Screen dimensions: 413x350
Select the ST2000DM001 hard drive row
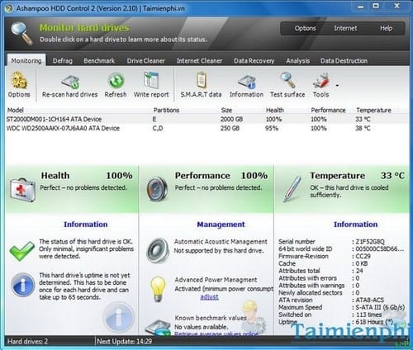point(206,119)
